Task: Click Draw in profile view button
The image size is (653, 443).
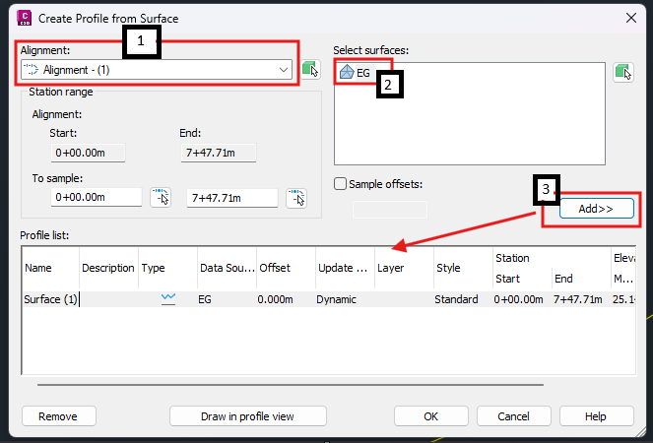Action: click(247, 416)
